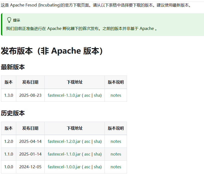Screen dimensions: 204x175
Task: Download fastexcel-1.1.0.jar file
Action: point(64,154)
